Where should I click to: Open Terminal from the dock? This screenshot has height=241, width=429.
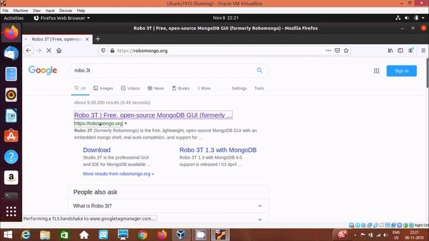point(11,196)
